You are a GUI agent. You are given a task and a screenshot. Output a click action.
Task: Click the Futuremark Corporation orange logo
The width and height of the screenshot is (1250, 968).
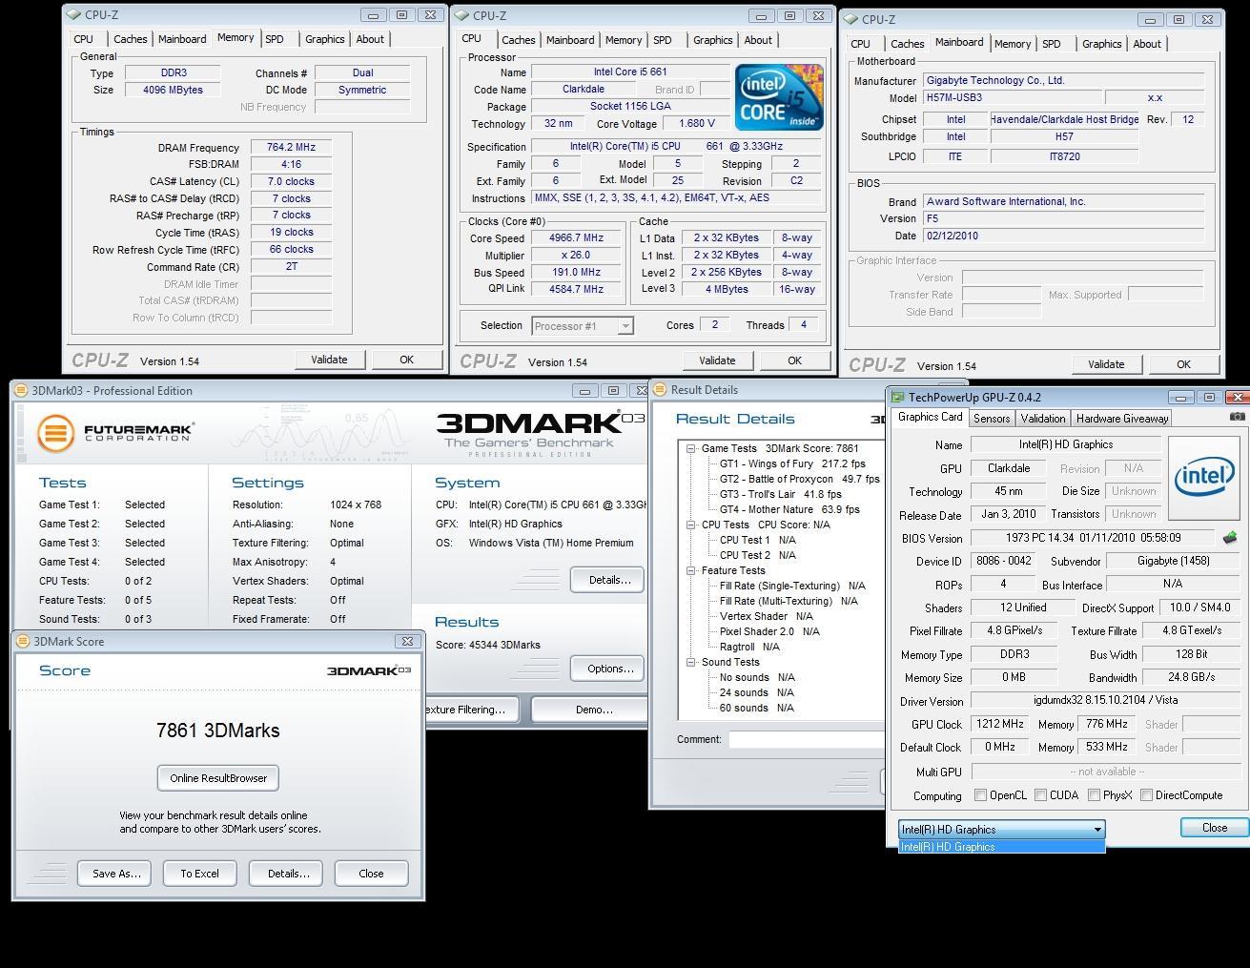coord(55,433)
